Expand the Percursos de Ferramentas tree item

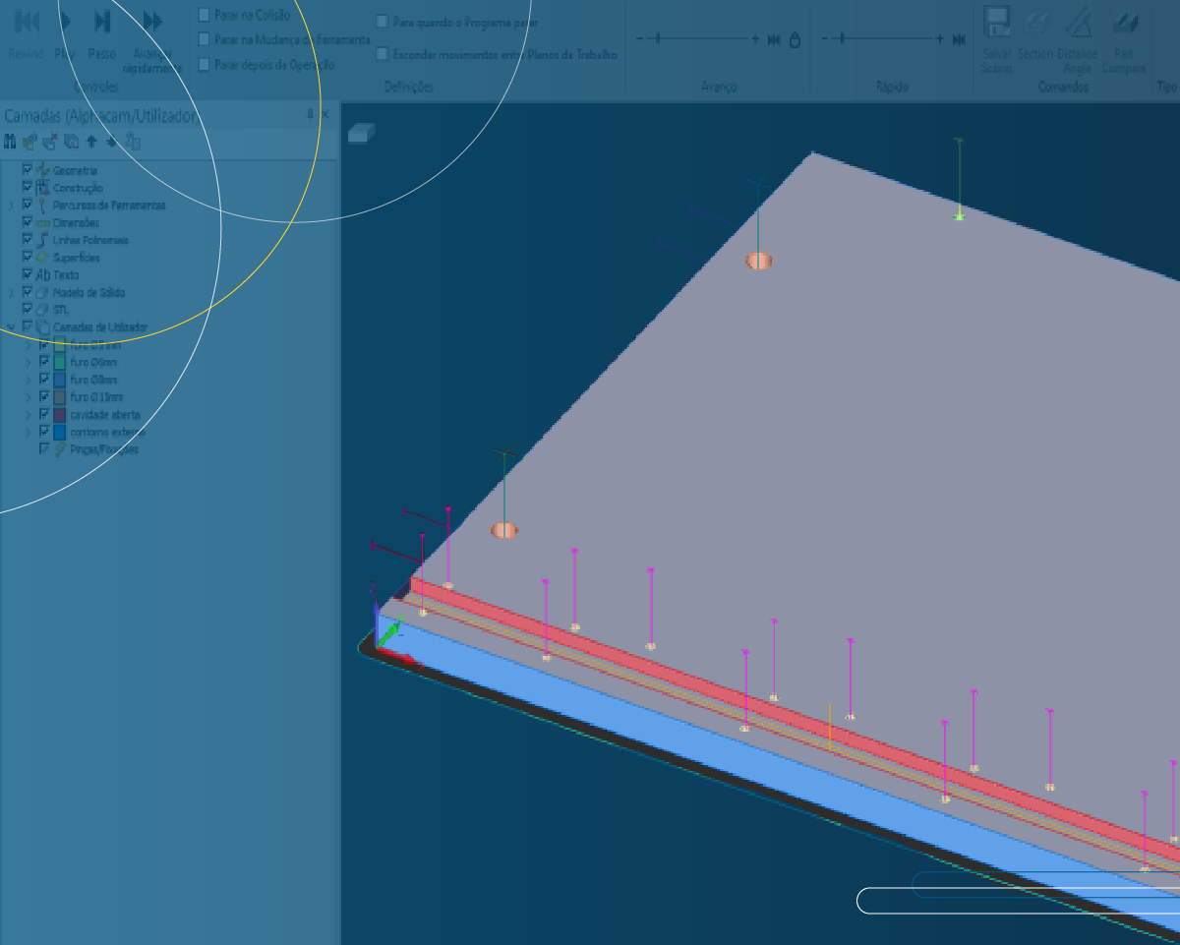[x=9, y=205]
